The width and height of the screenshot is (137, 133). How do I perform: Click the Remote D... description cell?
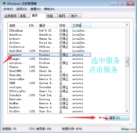click(47, 79)
